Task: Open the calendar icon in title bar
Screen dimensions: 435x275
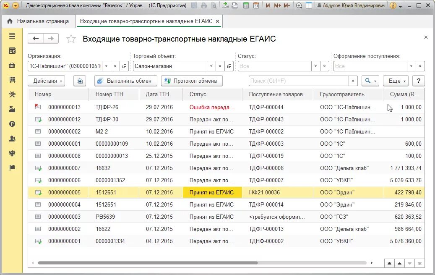Action: (256, 5)
